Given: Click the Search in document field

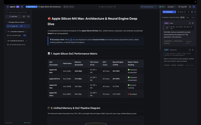Looking at the screenshot, I should [107, 7].
